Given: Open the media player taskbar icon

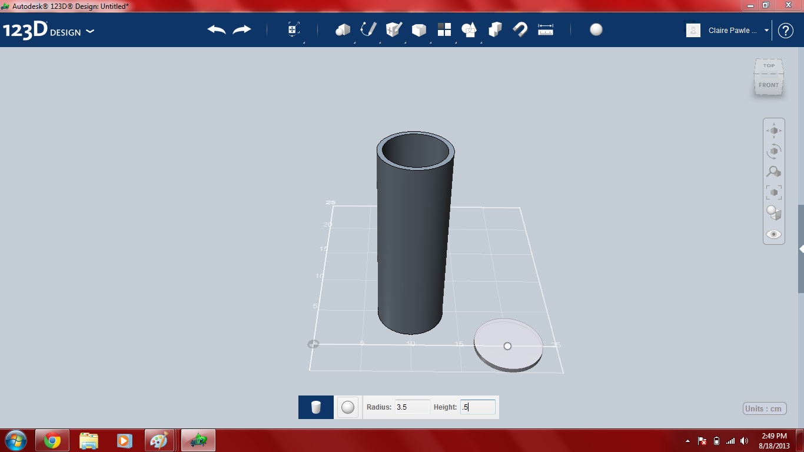Looking at the screenshot, I should click(x=124, y=440).
